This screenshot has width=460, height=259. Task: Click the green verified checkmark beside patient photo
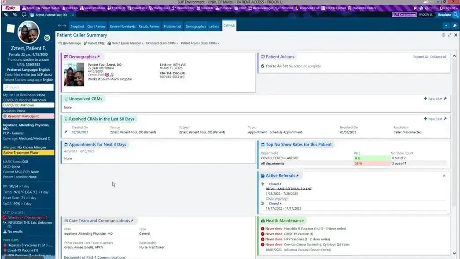[x=47, y=38]
